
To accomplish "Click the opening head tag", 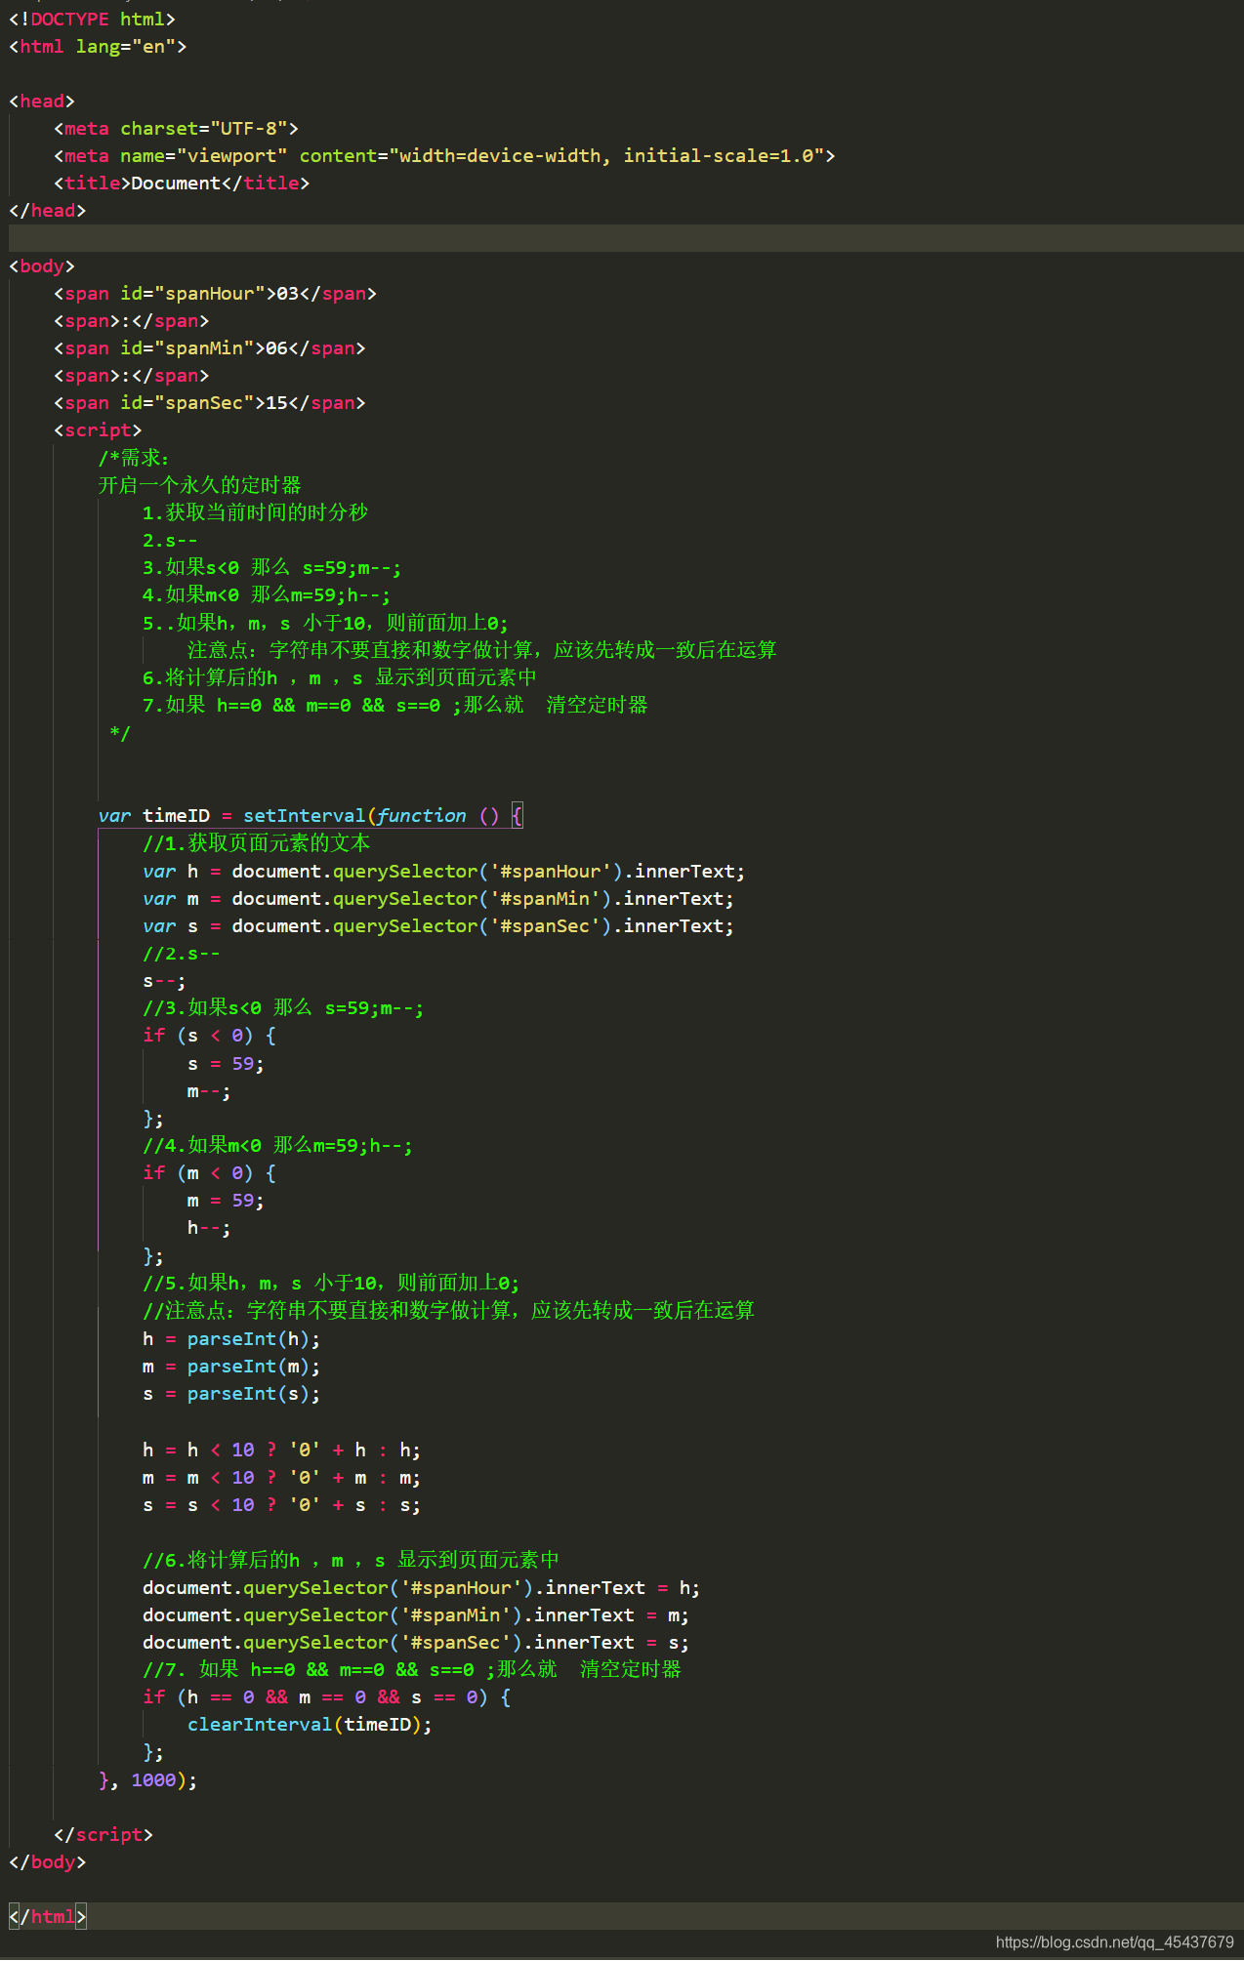I will tap(42, 102).
